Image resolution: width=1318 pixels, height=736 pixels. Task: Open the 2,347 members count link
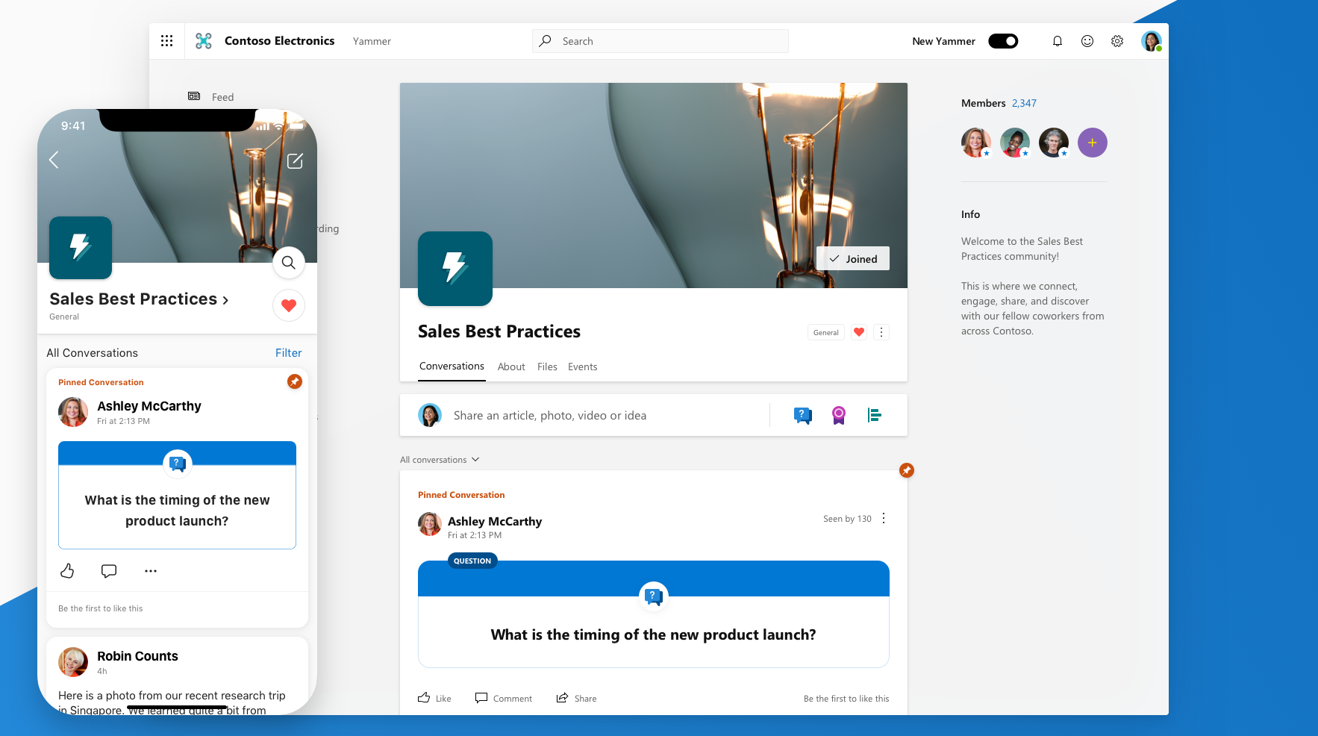pos(1024,103)
